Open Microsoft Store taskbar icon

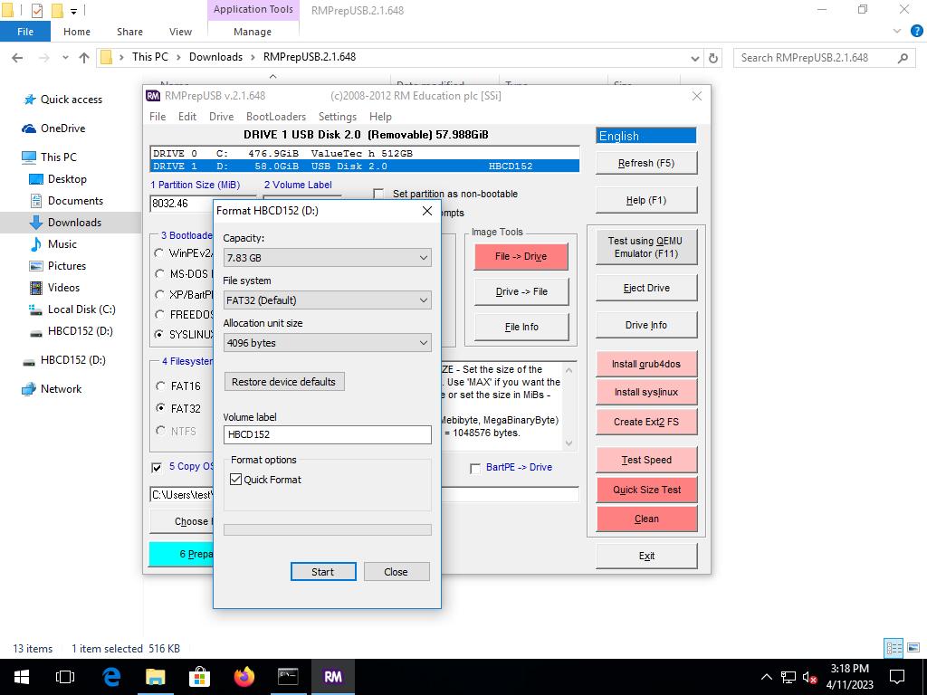coord(199,677)
